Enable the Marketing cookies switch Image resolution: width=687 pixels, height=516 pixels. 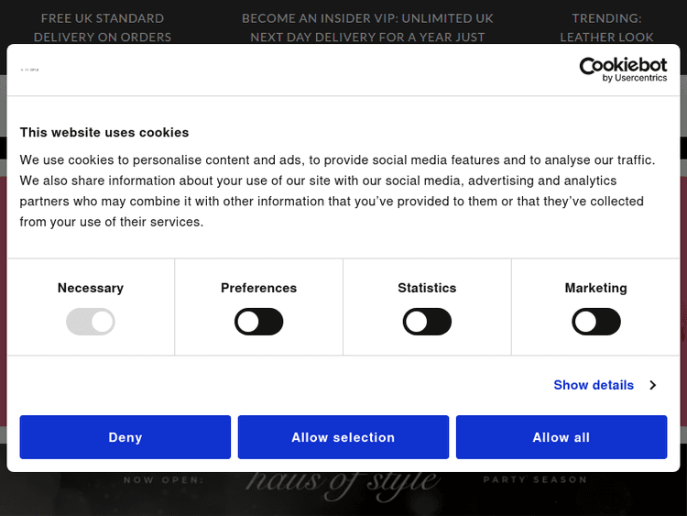596,322
